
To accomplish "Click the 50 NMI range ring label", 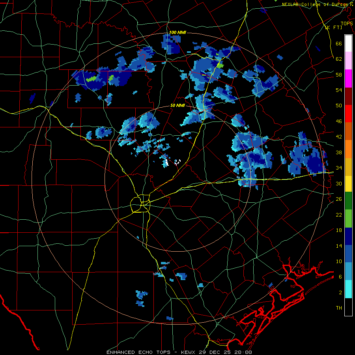I will coord(177,105).
